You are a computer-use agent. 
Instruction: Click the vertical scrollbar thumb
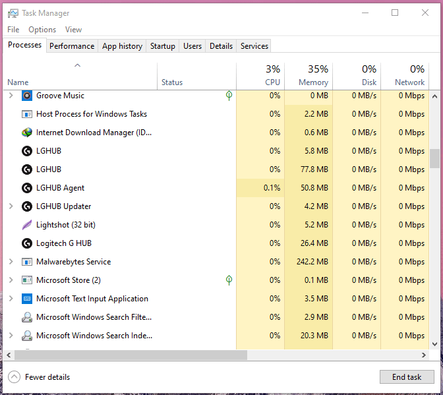tap(435, 158)
